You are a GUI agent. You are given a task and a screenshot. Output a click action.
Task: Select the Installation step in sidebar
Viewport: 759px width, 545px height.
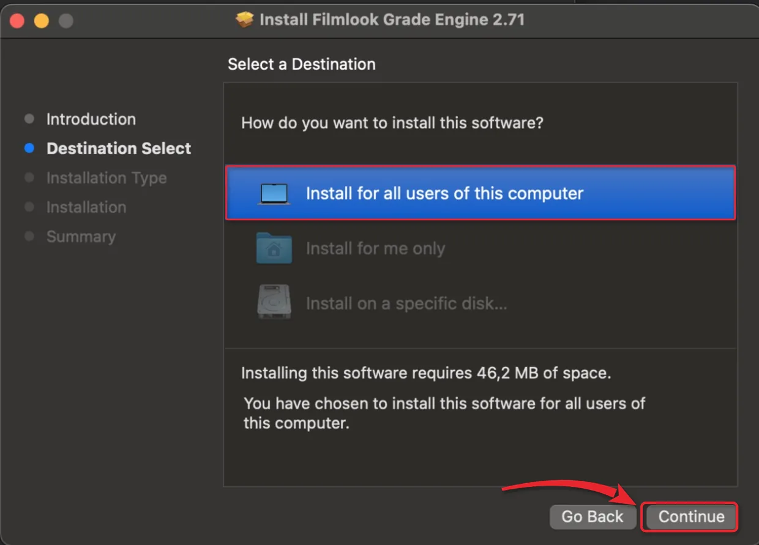(x=86, y=207)
